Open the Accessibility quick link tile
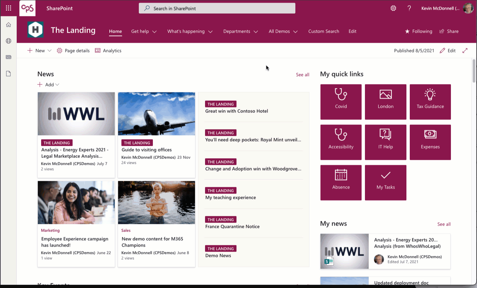Screen dimensions: 477x288 pos(341,142)
